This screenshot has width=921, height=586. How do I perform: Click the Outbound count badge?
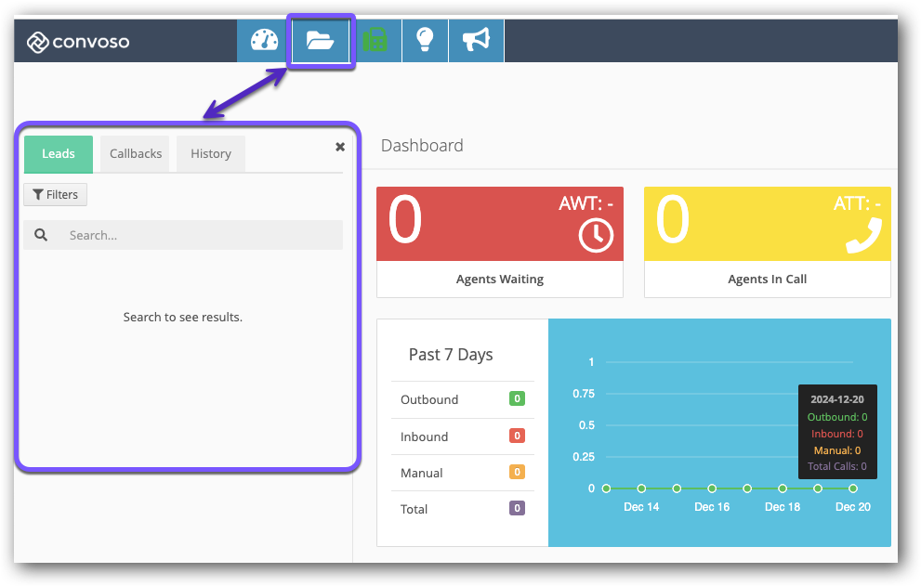point(517,398)
